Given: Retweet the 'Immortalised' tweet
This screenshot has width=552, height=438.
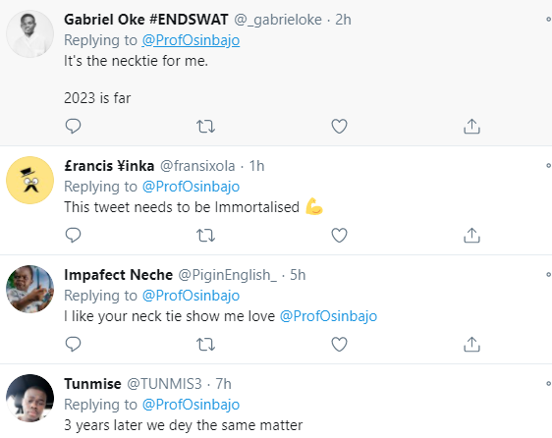Looking at the screenshot, I should (x=205, y=235).
